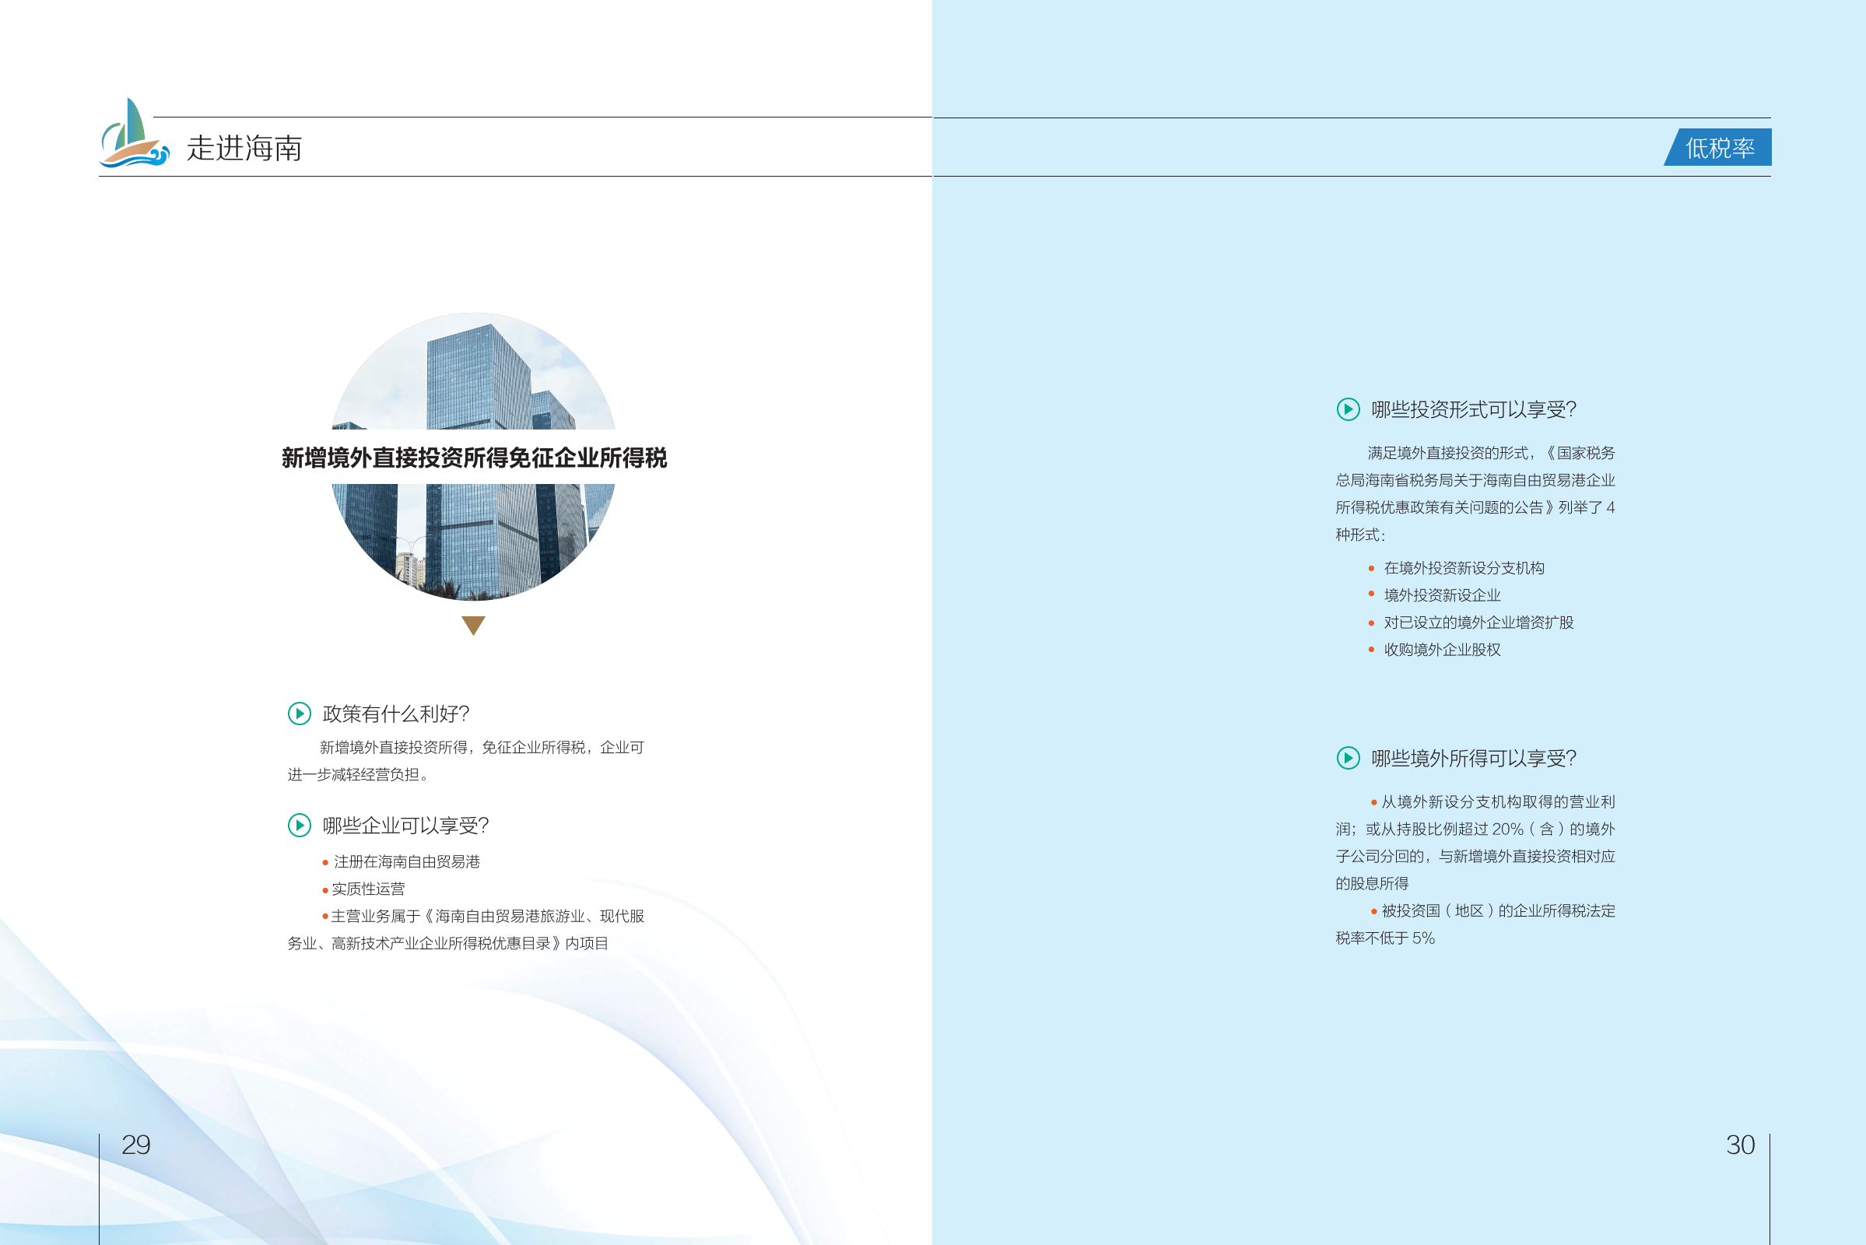
Task: Click the bullet 境外投资新设企业
Action: [1442, 595]
